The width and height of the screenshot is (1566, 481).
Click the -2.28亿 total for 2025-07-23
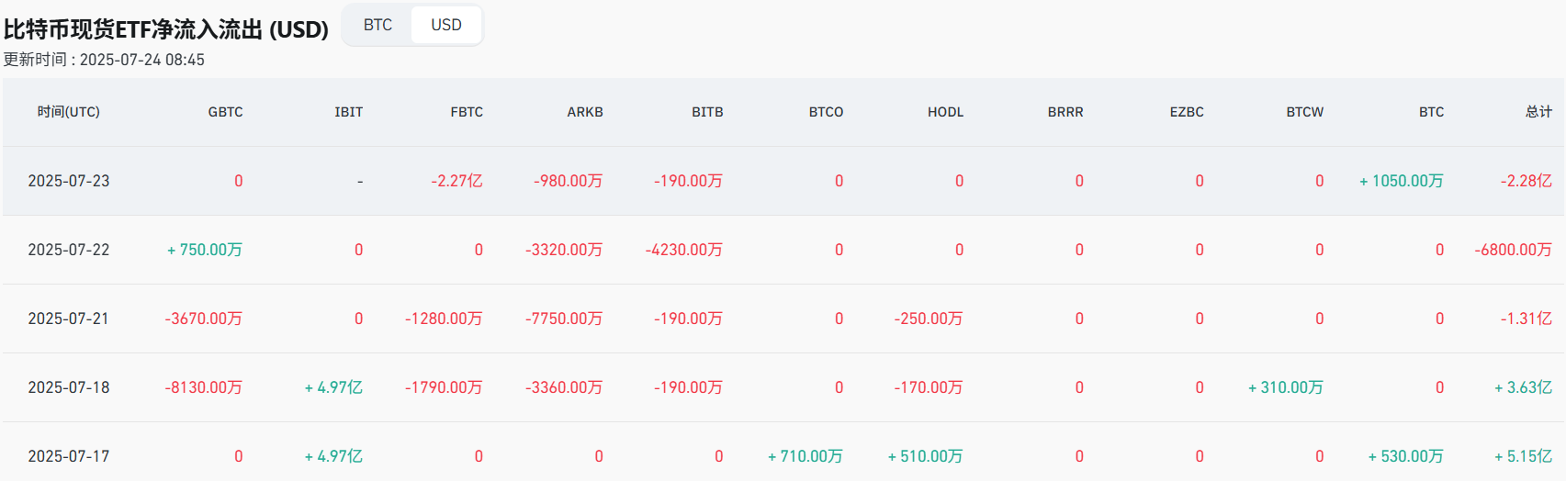(1526, 181)
